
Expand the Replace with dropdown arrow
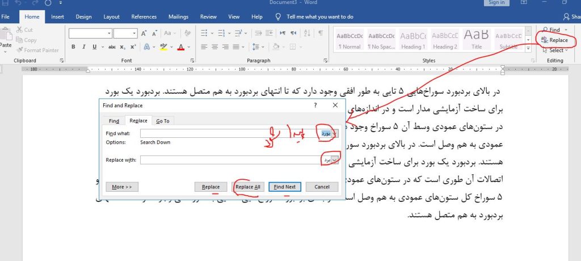[335, 160]
